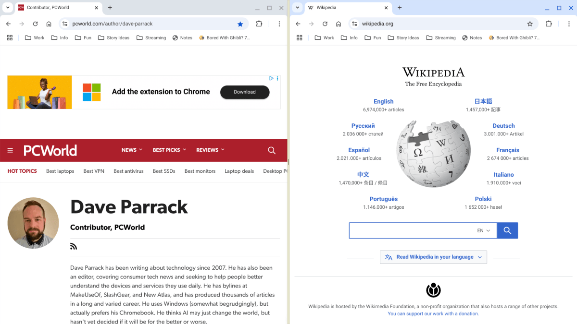
Task: Click the Wikipedia search magnifier button
Action: pyautogui.click(x=507, y=230)
